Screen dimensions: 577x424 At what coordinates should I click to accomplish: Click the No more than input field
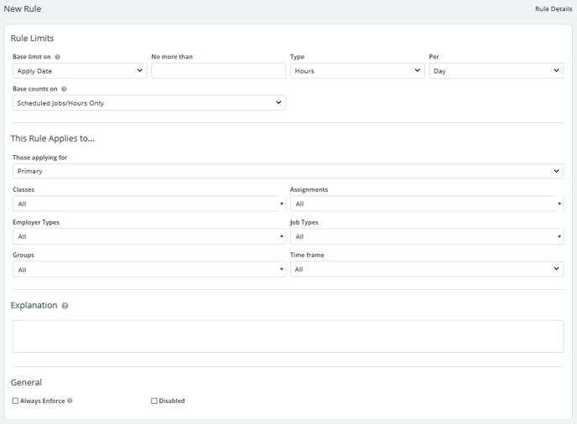218,71
